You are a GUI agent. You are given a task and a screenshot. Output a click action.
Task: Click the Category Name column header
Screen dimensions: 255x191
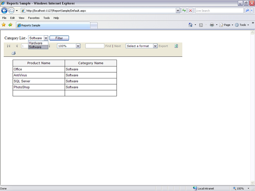[x=90, y=63]
